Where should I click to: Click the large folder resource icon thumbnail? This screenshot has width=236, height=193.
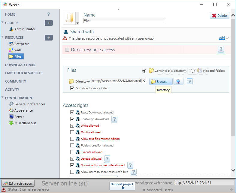click(69, 18)
